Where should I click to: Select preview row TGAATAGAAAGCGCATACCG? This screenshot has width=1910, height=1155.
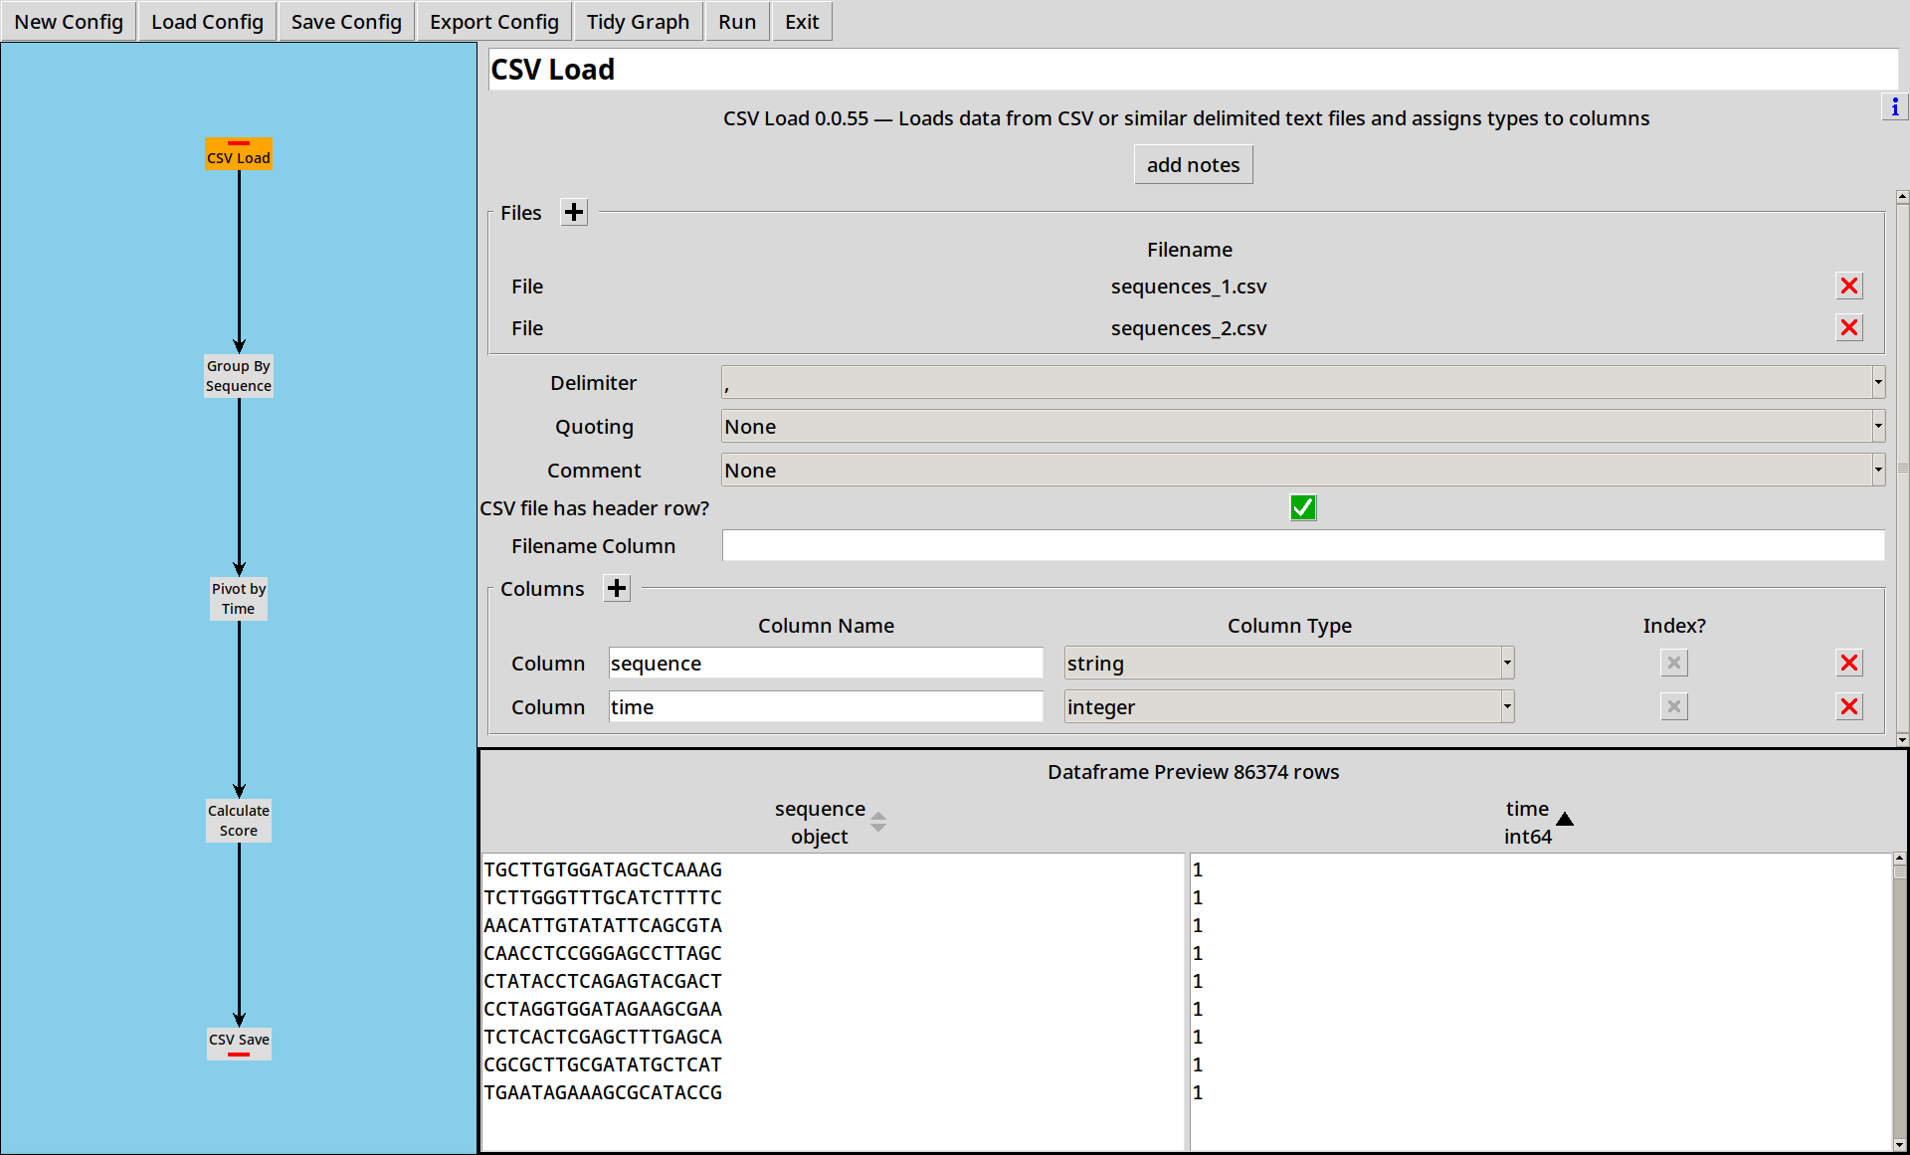point(603,1092)
